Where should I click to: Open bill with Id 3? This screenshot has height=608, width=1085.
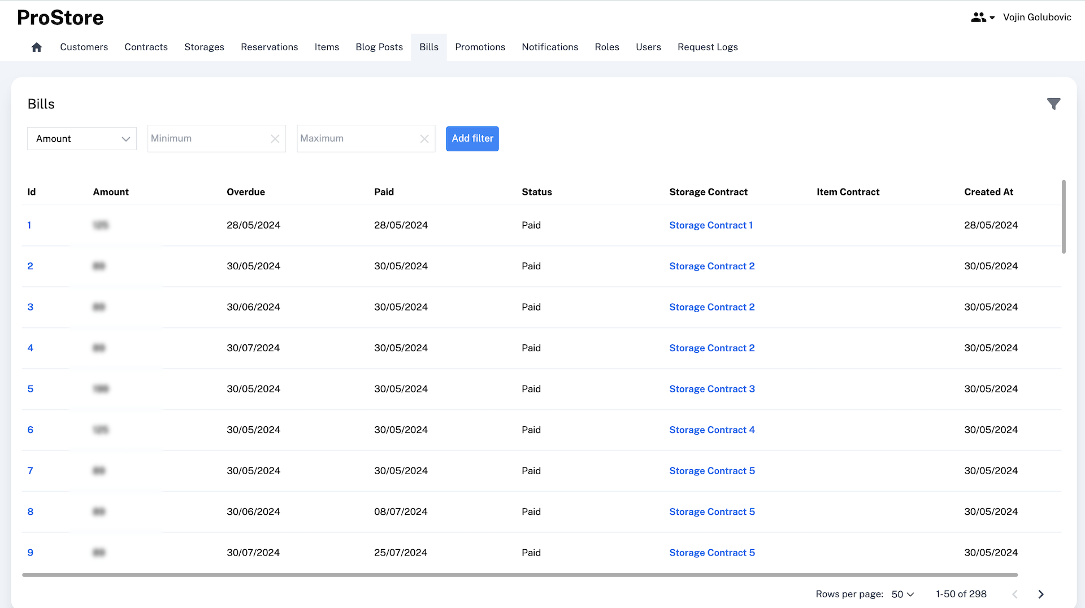pyautogui.click(x=31, y=307)
